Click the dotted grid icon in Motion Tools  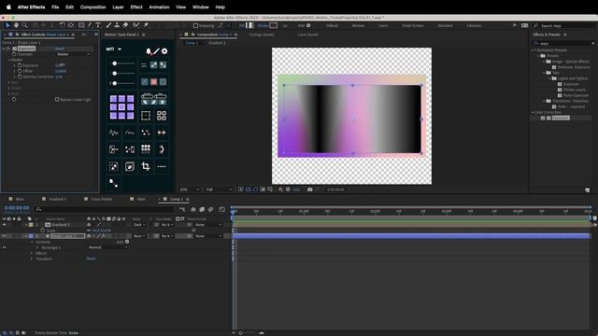tap(146, 149)
